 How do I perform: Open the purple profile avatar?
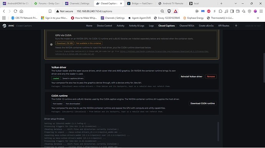click(255, 11)
